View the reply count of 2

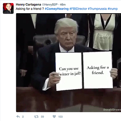(x=23, y=117)
